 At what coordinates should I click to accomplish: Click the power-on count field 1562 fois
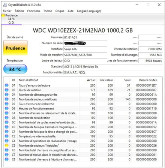pyautogui.click(x=150, y=55)
